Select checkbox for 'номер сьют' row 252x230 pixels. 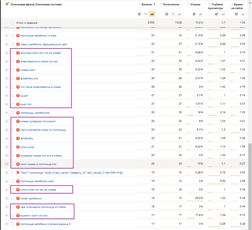pos(12,70)
